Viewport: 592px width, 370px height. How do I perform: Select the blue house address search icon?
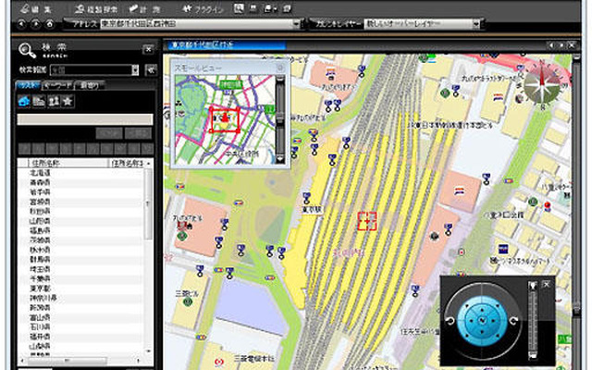(24, 101)
